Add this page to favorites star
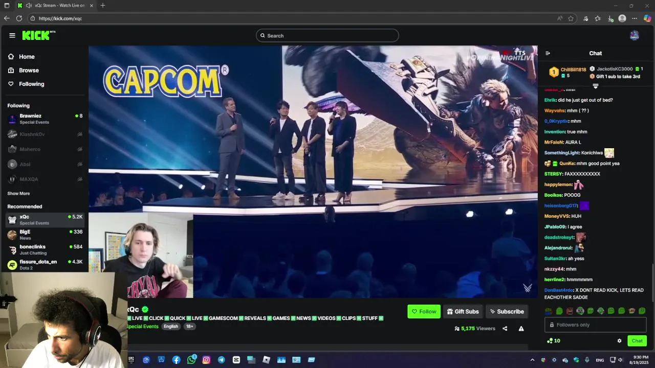The height and width of the screenshot is (368, 655). pyautogui.click(x=571, y=18)
